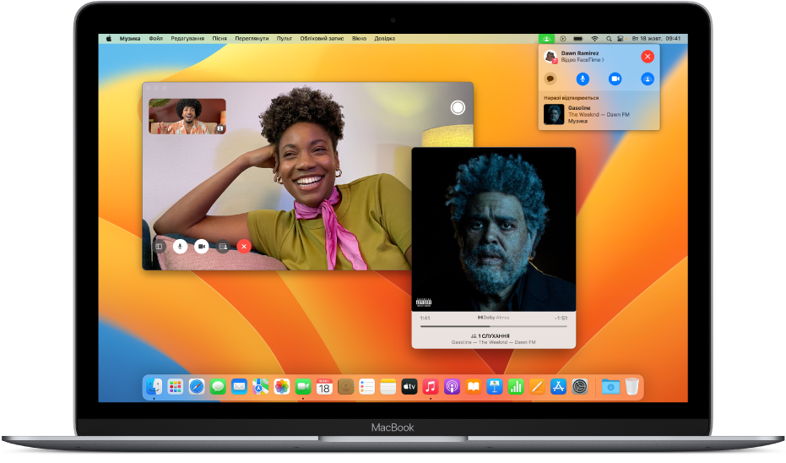The height and width of the screenshot is (463, 786).
Task: Mute microphone in FaceTime window
Action: point(181,247)
